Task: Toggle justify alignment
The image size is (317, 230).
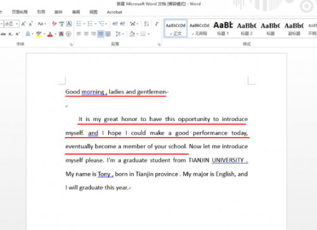Action: coord(101,34)
